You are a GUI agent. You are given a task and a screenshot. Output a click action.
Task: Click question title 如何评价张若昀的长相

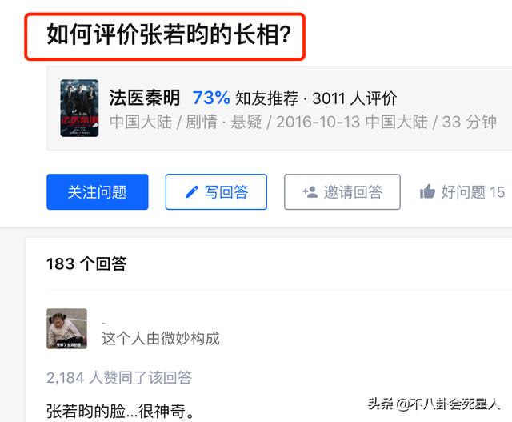click(169, 34)
